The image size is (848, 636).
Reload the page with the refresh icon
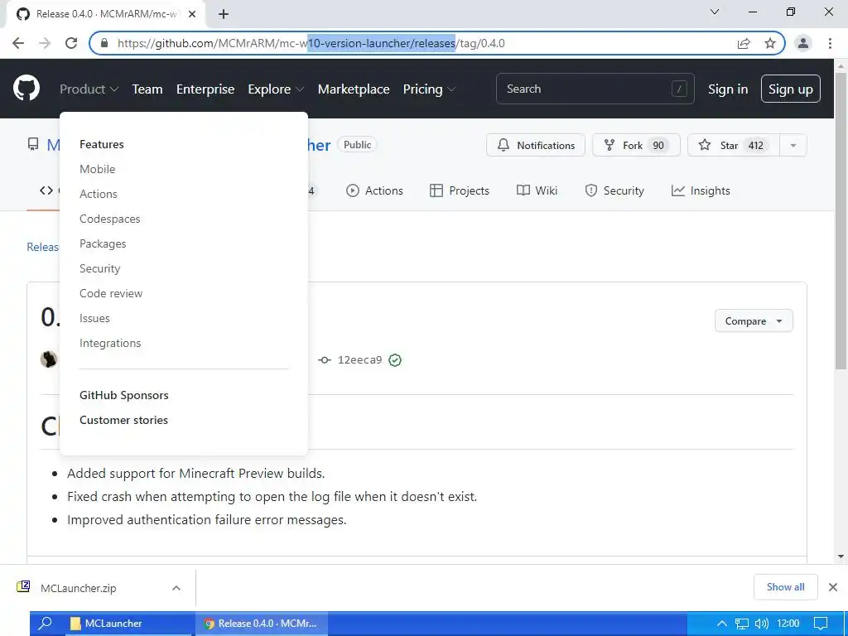(71, 43)
